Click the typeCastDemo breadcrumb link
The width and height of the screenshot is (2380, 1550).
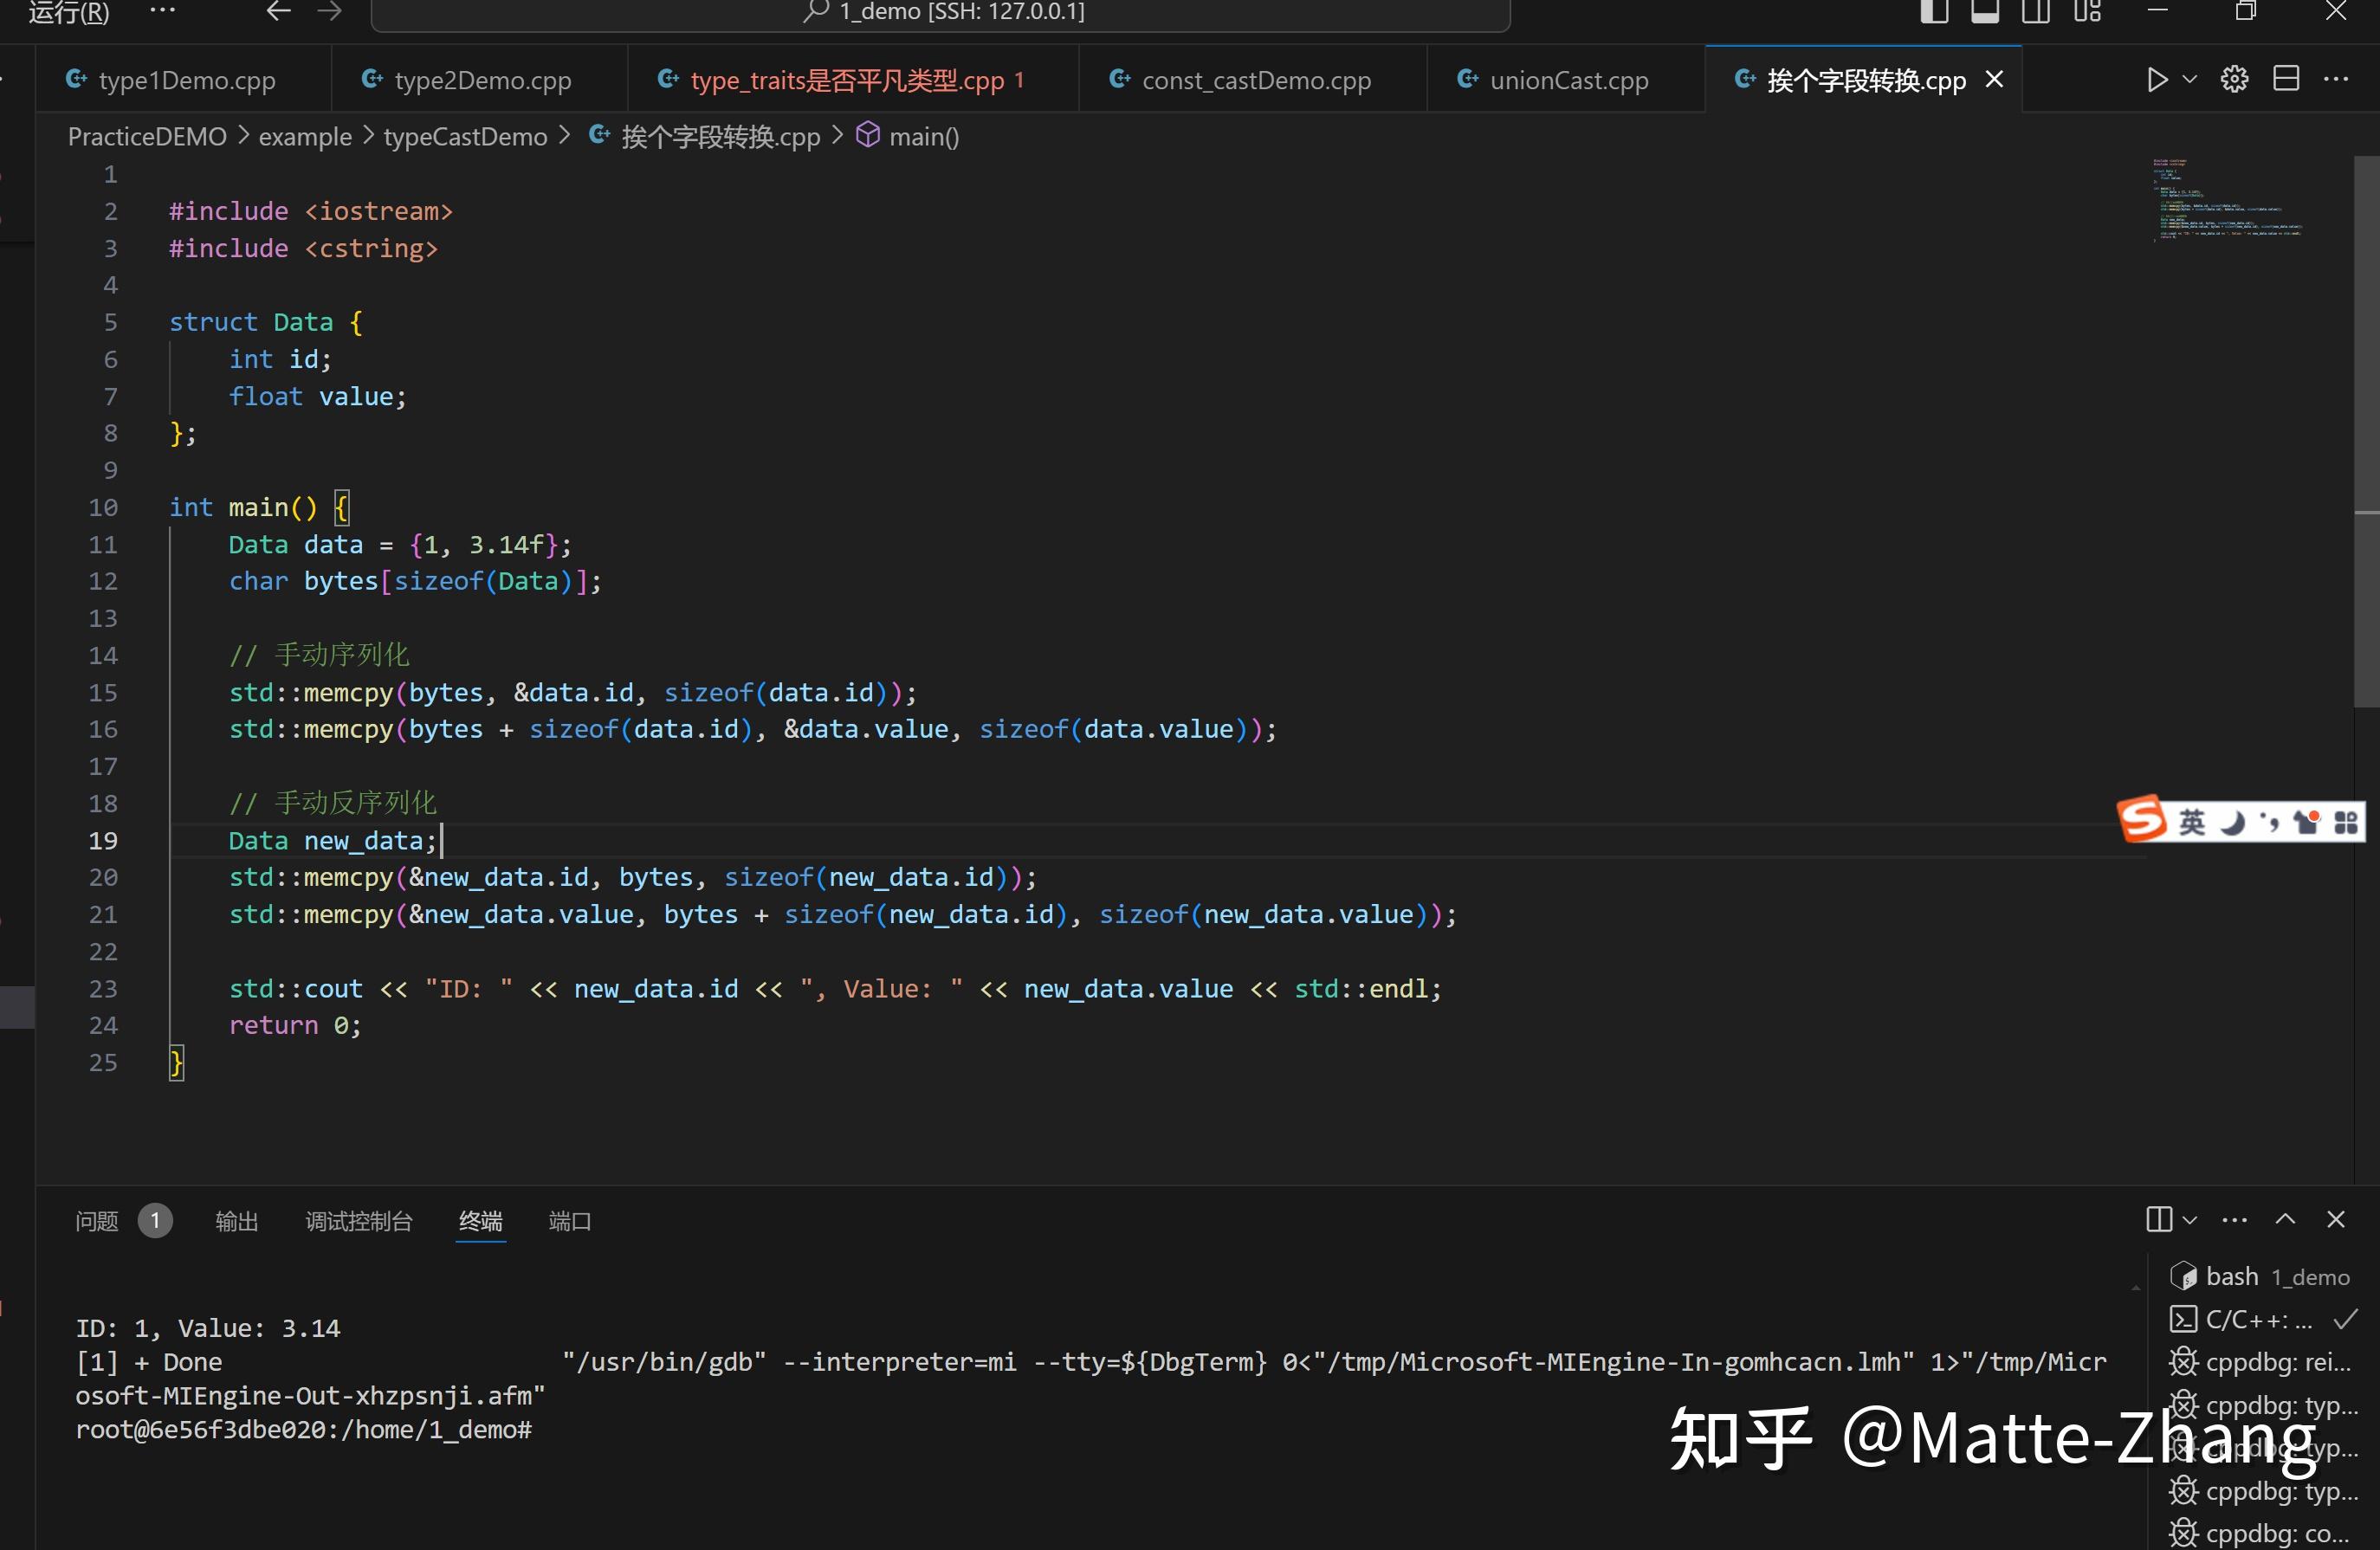[464, 136]
